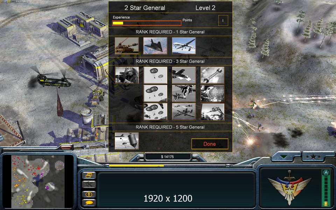The height and width of the screenshot is (210, 336).
Task: Open the options menu button above sell
Action: [x=89, y=175]
